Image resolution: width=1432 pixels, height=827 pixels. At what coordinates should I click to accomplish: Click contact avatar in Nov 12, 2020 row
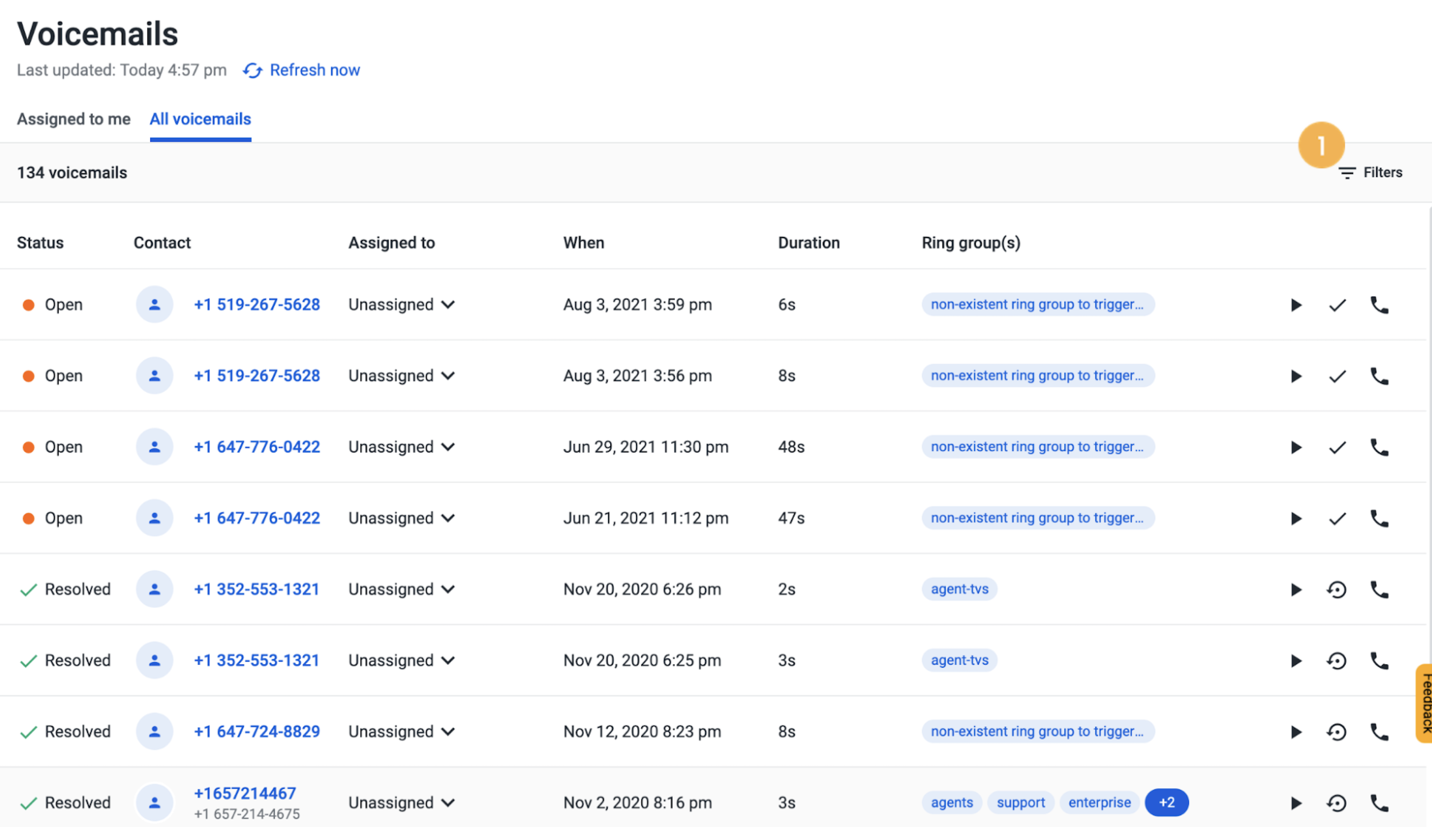coord(155,732)
